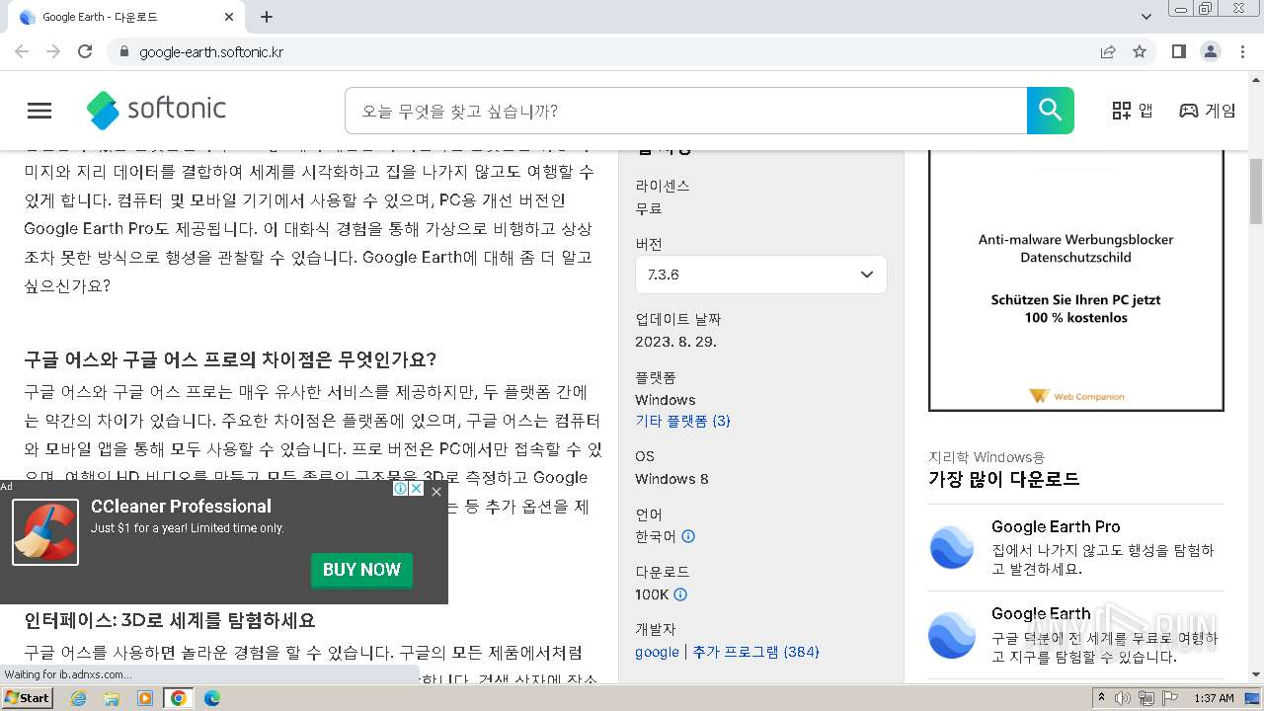Click the Windows 8 OS value
The image size is (1264, 711).
(x=671, y=479)
